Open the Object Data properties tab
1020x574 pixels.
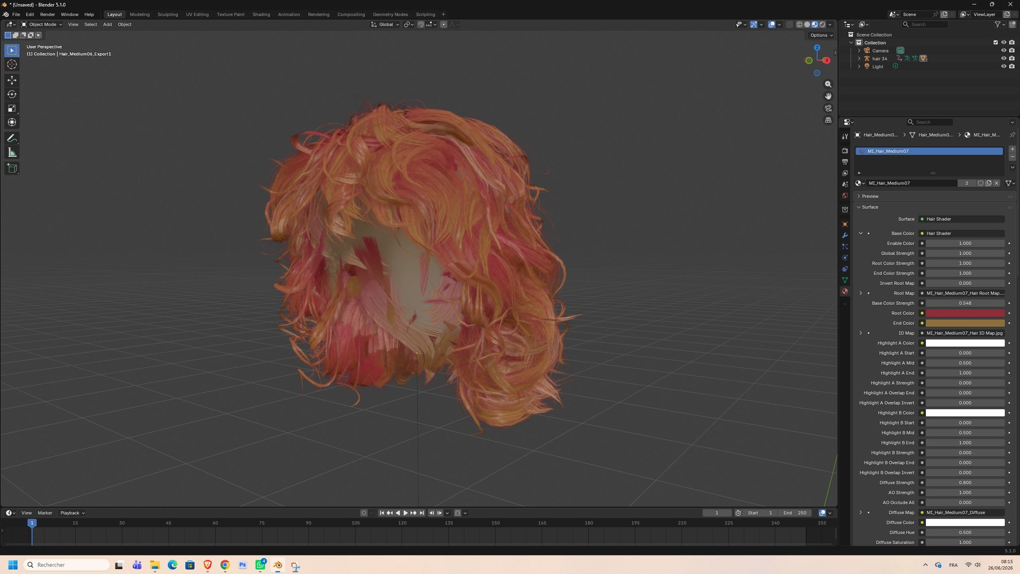(x=845, y=280)
